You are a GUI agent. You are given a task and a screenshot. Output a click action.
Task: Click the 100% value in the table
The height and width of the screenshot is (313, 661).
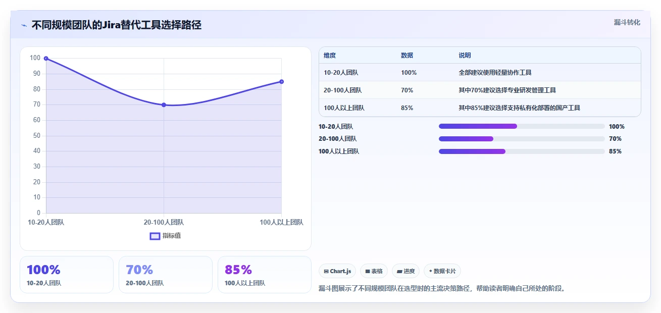click(x=409, y=73)
